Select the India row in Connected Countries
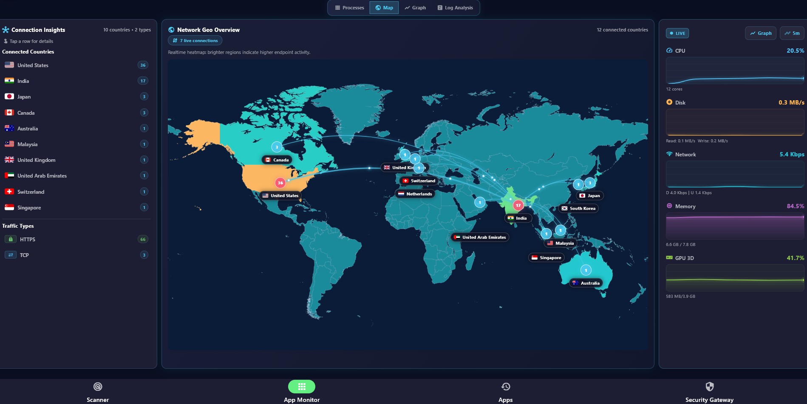 (76, 81)
